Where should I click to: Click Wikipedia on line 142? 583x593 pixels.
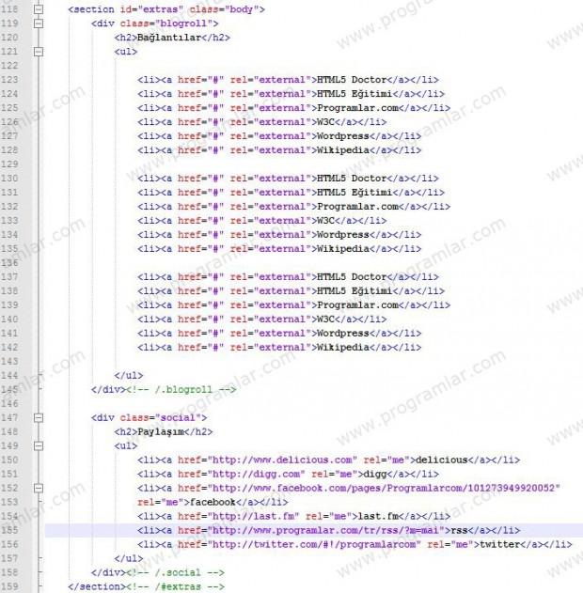343,347
